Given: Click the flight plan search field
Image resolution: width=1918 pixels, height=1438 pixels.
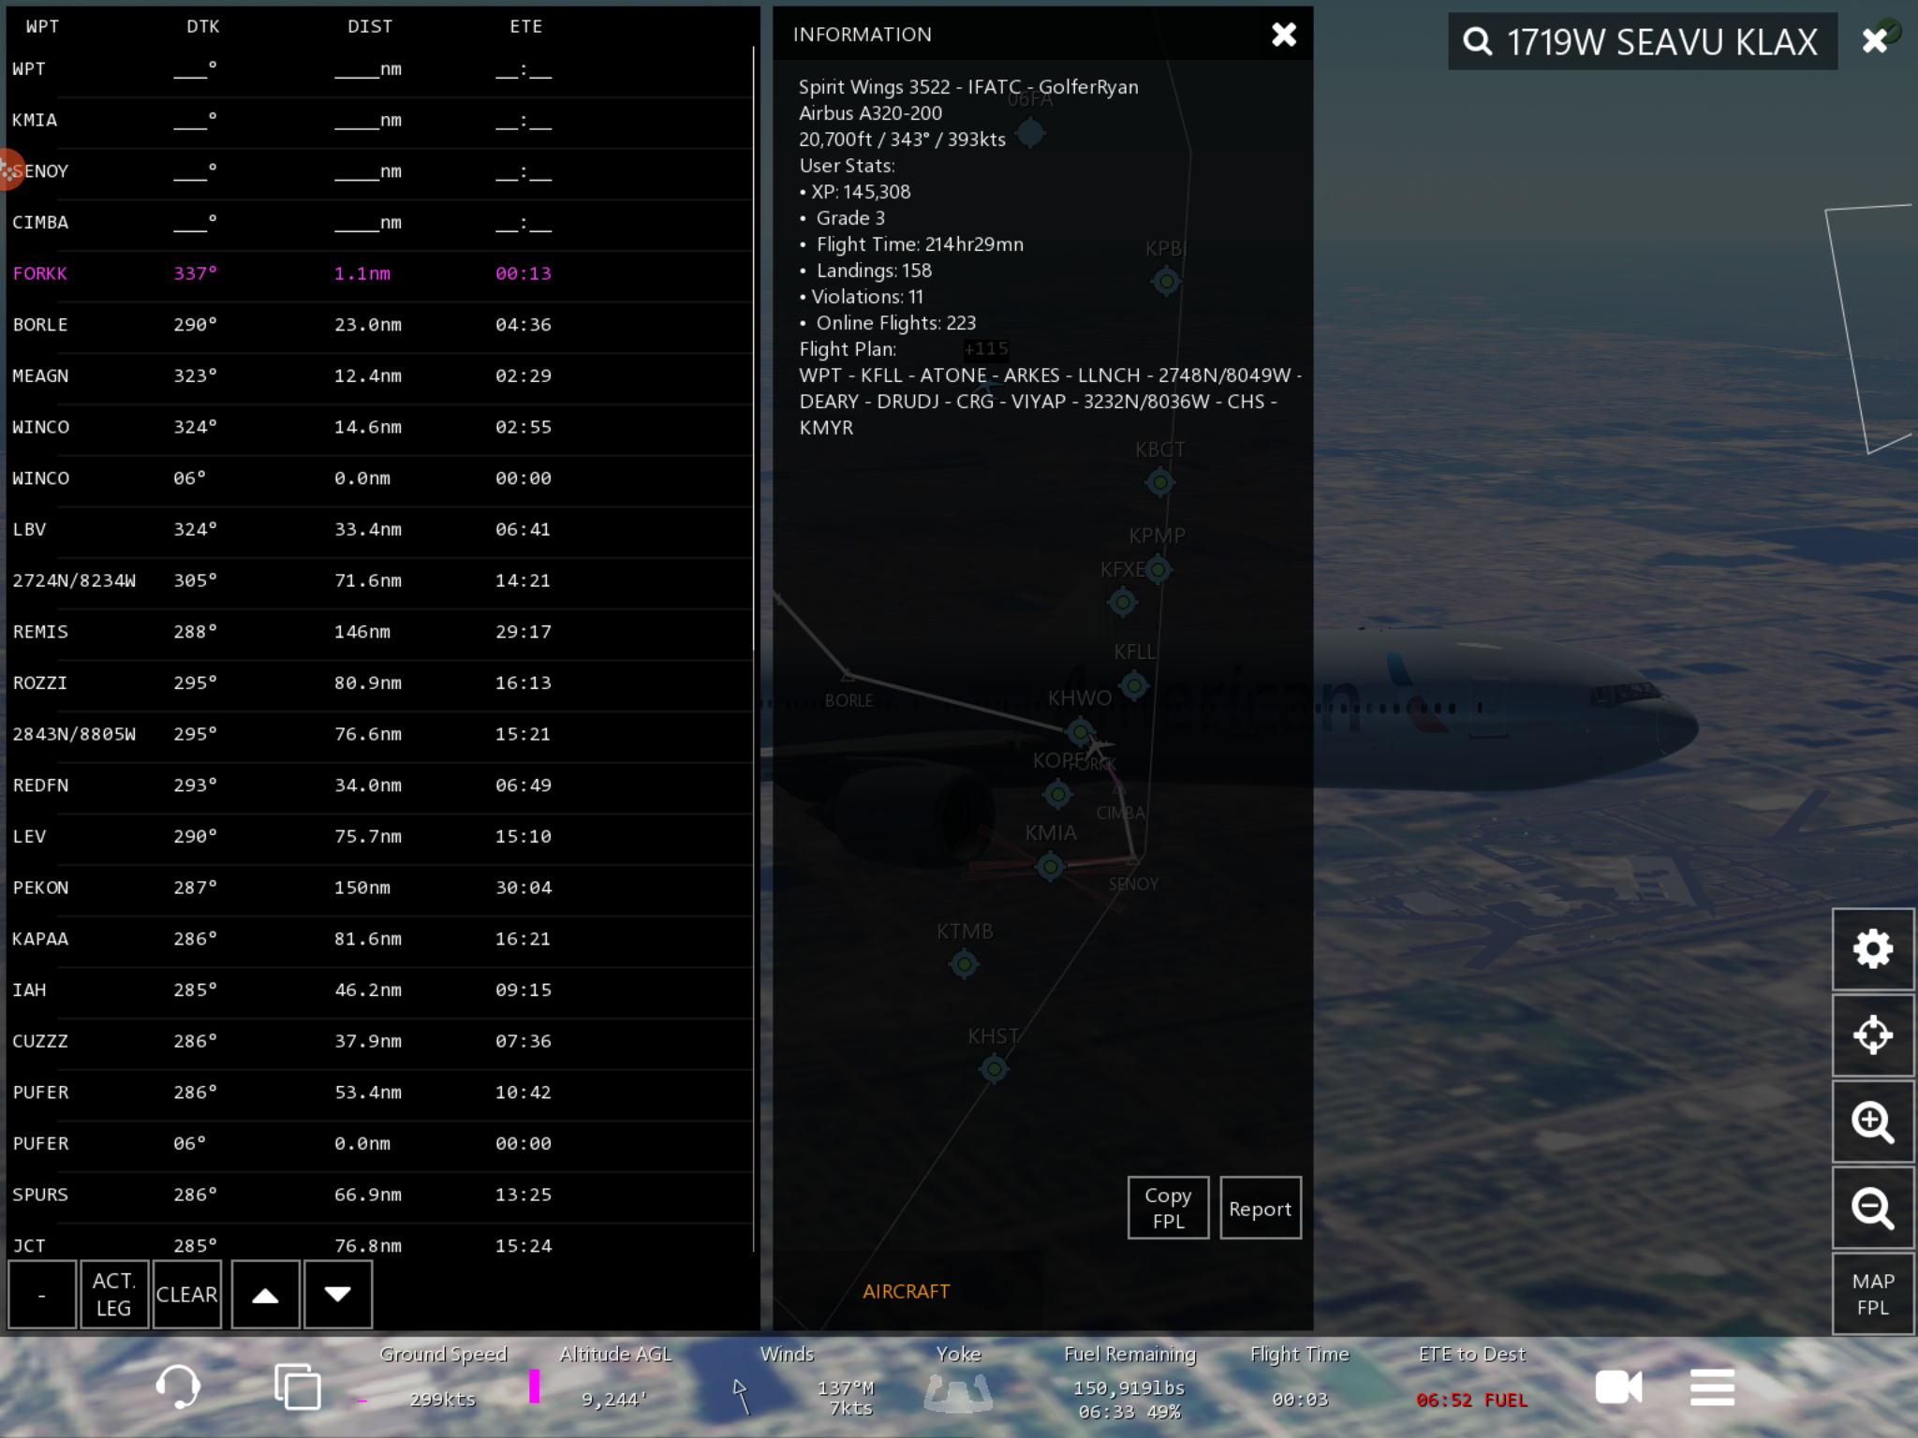Looking at the screenshot, I should [x=1661, y=41].
